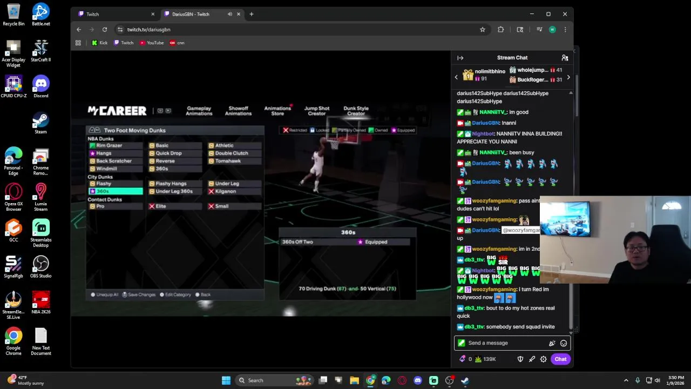The width and height of the screenshot is (691, 389).
Task: Open the Recycle Bin
Action: point(13,15)
